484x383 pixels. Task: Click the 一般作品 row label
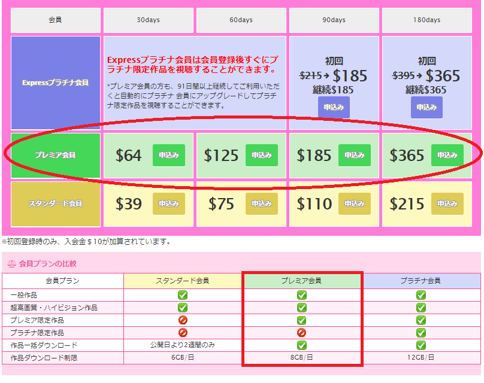(24, 295)
